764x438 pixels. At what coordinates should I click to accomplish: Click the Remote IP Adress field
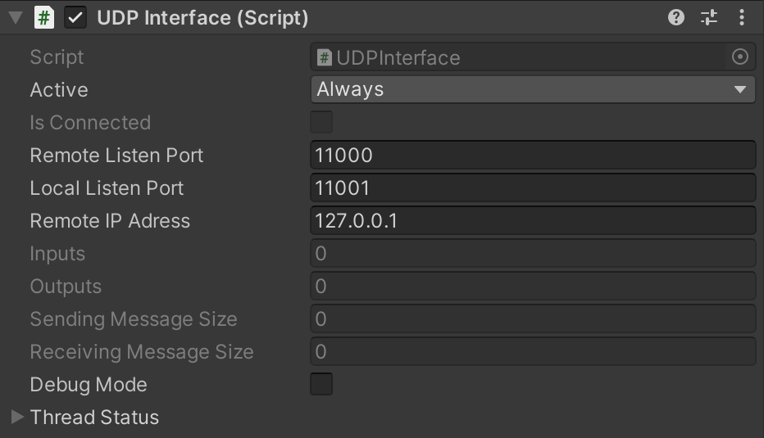click(x=533, y=221)
